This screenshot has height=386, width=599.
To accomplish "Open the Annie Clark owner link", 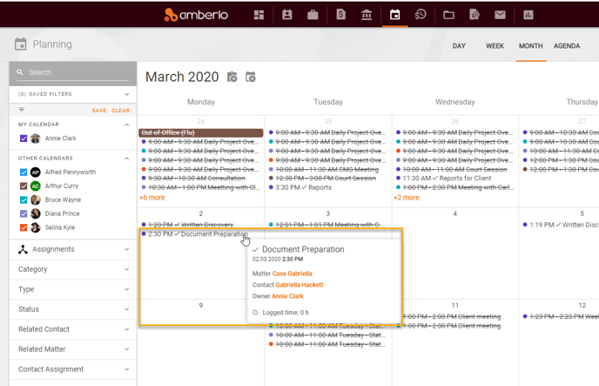I will 287,296.
